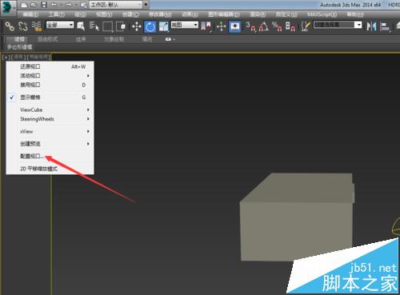Expand the 创建预览 submenu
The image size is (400, 295).
click(x=50, y=144)
